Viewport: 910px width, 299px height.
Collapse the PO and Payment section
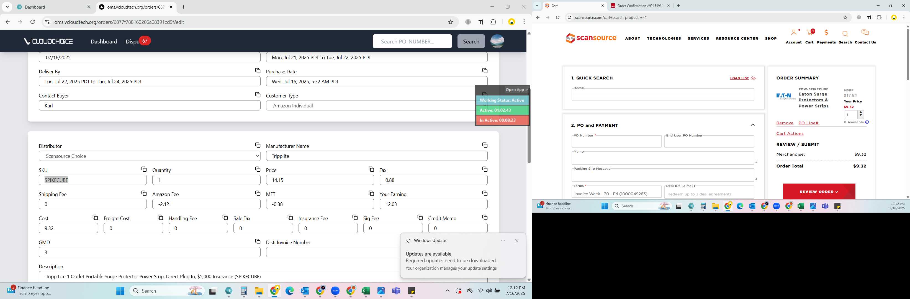(752, 125)
